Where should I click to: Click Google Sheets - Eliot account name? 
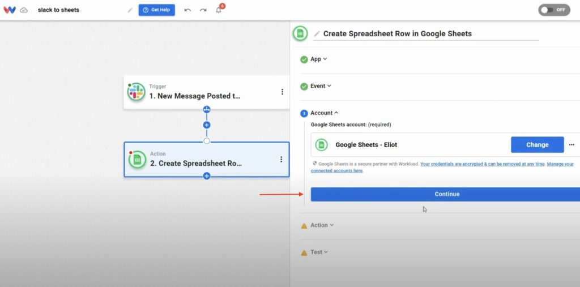click(x=366, y=144)
